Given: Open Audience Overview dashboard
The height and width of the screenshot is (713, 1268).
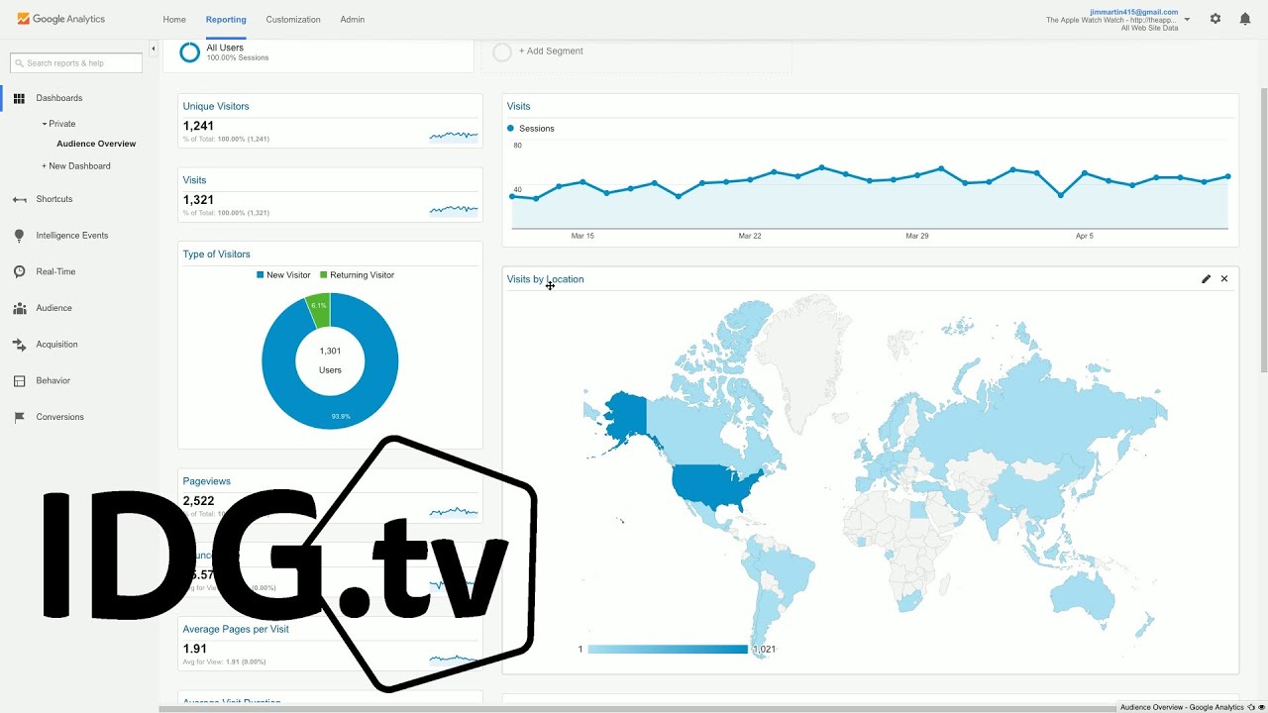Looking at the screenshot, I should (x=96, y=144).
